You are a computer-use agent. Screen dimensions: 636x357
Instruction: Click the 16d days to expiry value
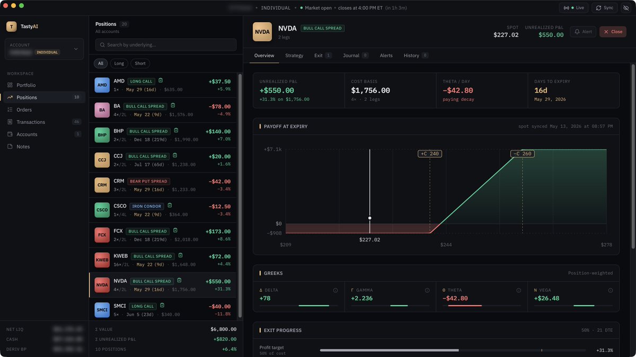(541, 90)
